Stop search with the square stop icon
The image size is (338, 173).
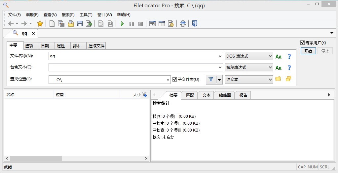click(140, 24)
